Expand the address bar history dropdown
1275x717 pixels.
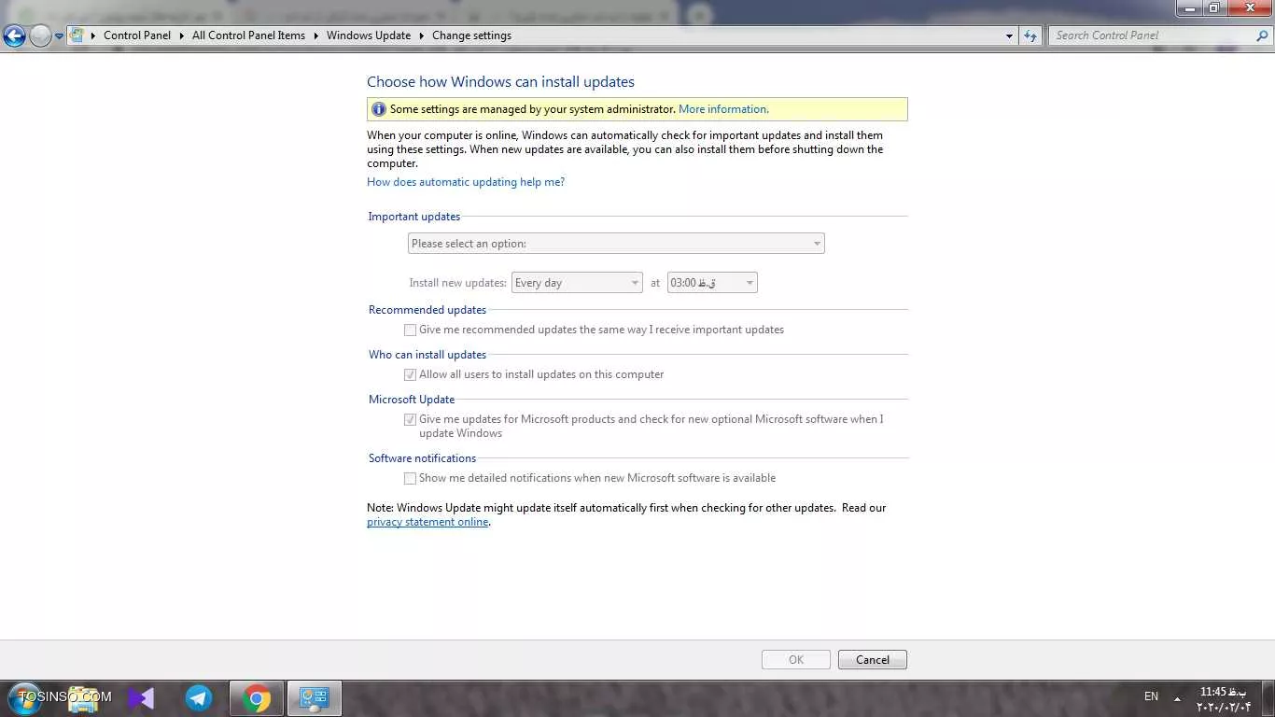pyautogui.click(x=1009, y=35)
